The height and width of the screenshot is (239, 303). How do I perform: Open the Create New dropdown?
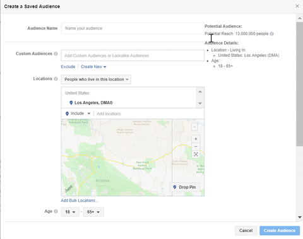(x=93, y=67)
